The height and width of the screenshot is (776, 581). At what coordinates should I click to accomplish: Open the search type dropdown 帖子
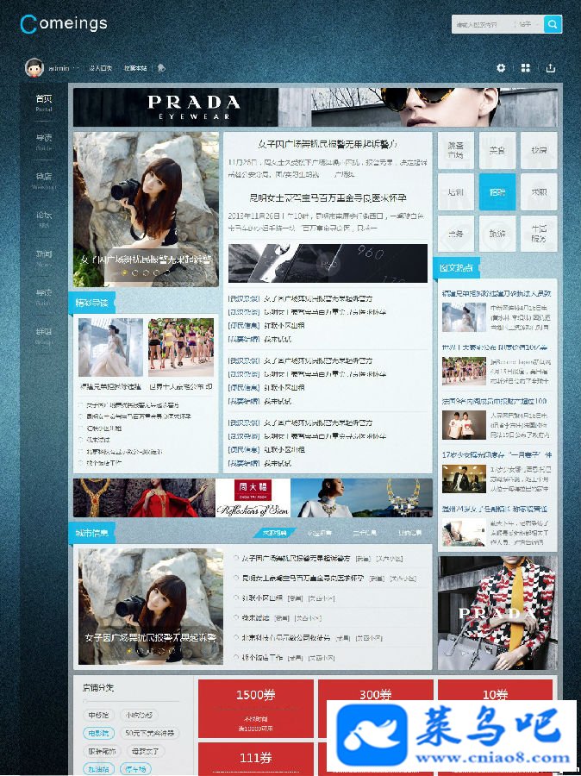(528, 24)
